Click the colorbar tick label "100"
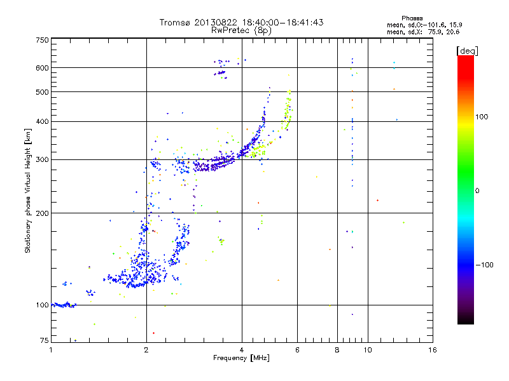The width and height of the screenshot is (509, 381). click(482, 117)
